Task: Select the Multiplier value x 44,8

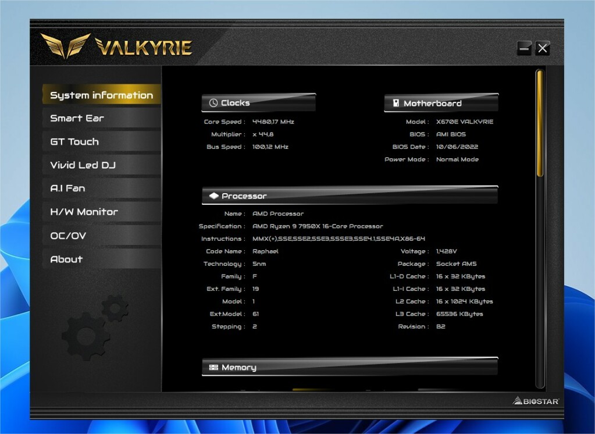Action: point(263,134)
